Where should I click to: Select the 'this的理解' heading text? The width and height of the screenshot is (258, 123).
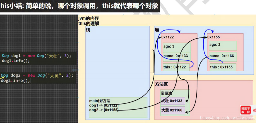point(89,23)
